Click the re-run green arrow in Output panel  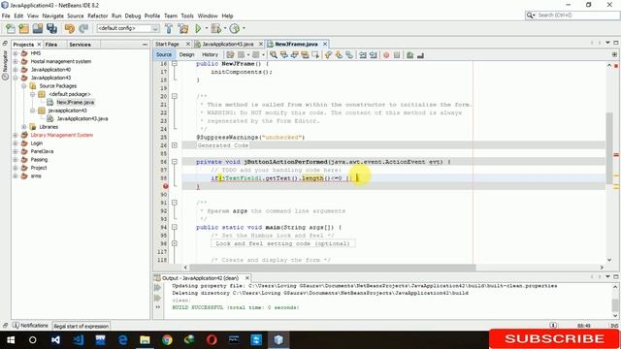tap(157, 287)
